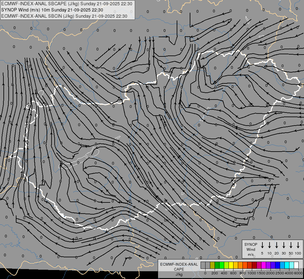Click the 200 tick label on CAPE scale
Screen dimensions: 304x279
click(215, 273)
